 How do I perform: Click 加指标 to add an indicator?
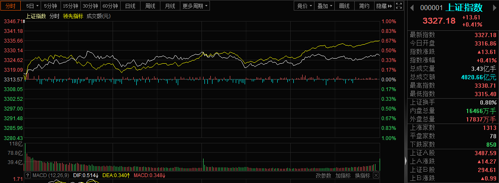click(x=343, y=175)
